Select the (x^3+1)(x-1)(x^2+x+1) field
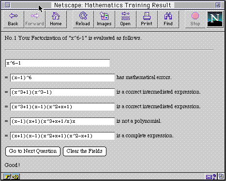The image size is (226, 181). tap(62, 107)
